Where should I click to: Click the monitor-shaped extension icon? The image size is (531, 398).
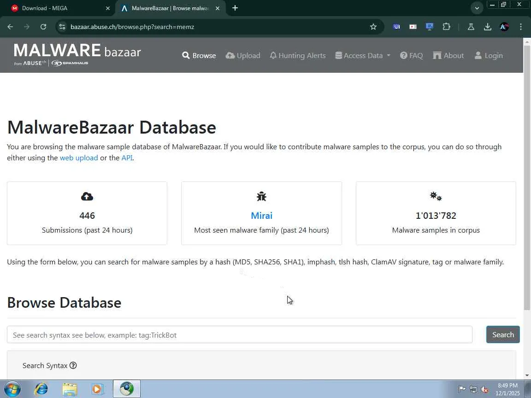pyautogui.click(x=430, y=27)
